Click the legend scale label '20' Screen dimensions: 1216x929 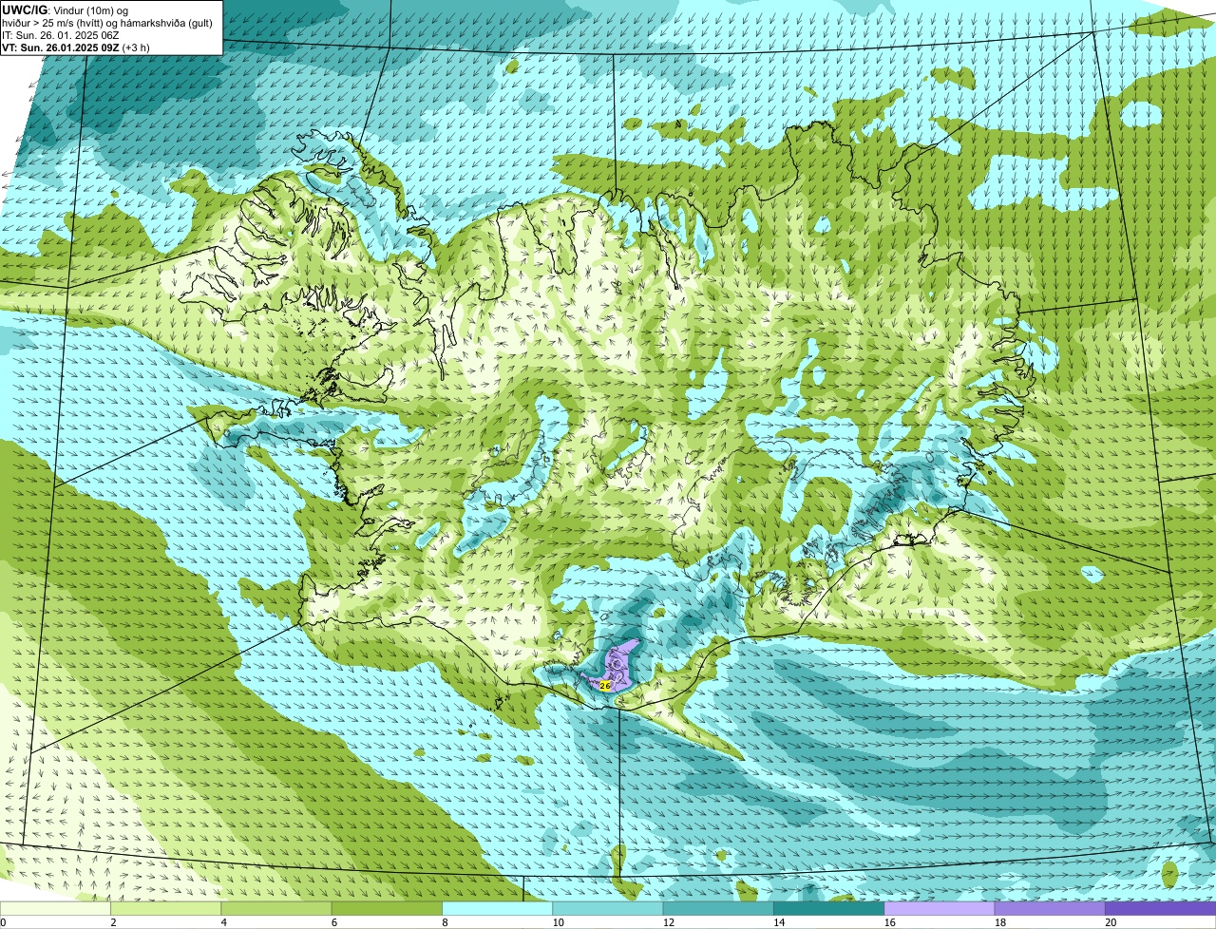click(x=1111, y=922)
